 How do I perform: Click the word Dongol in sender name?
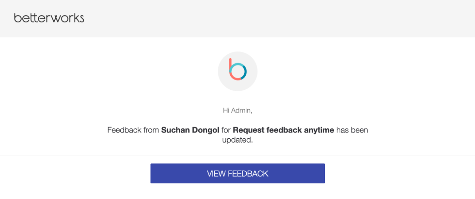(x=204, y=130)
